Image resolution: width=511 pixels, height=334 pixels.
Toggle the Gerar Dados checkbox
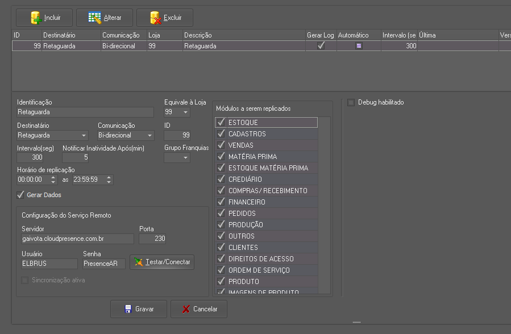tap(20, 195)
